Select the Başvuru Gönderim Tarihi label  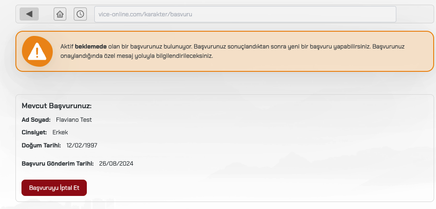(x=58, y=163)
